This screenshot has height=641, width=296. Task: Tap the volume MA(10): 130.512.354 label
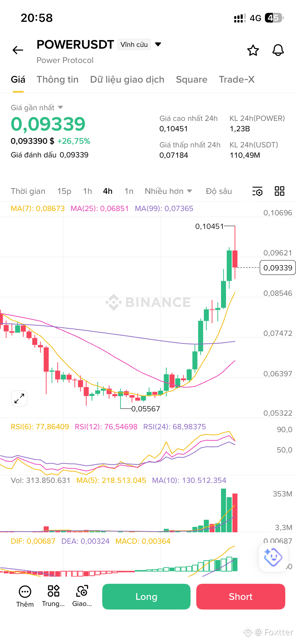[189, 480]
